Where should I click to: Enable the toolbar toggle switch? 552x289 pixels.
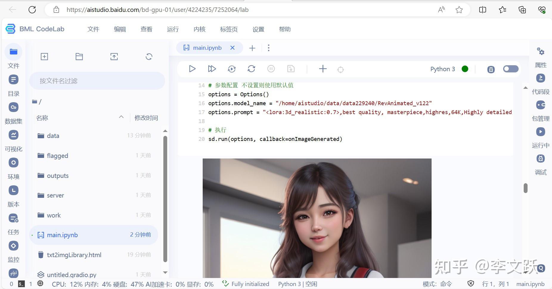(511, 69)
